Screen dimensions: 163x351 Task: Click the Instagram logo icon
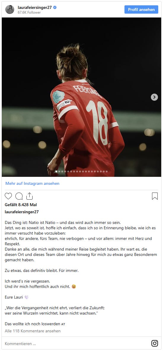155,343
